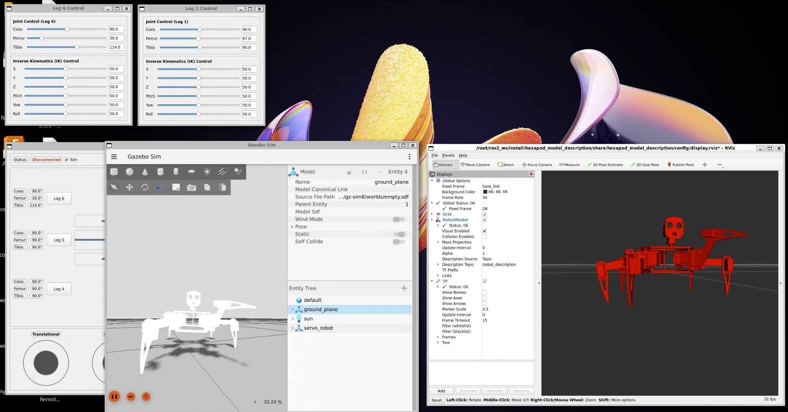Uncheck the Sim checkbox
This screenshot has height=412, width=788.
[66, 160]
